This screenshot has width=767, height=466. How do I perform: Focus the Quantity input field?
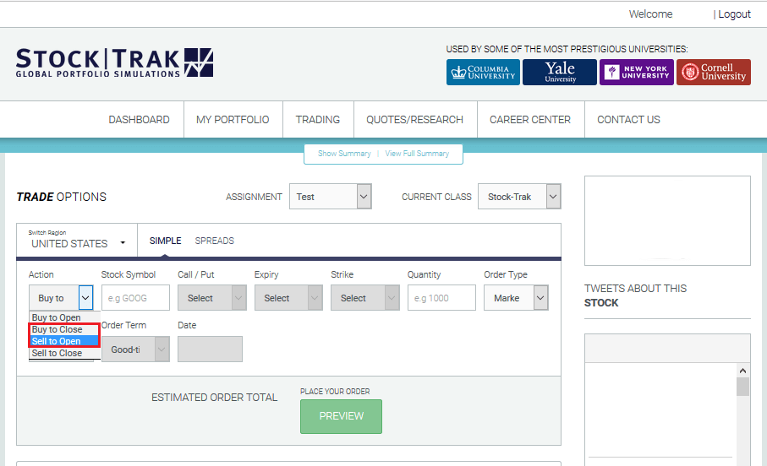(441, 297)
